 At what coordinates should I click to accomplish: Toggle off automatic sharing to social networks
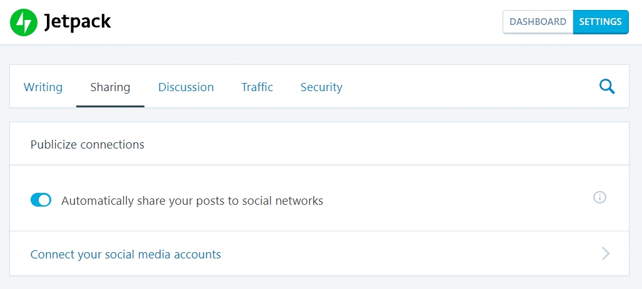[x=41, y=200]
